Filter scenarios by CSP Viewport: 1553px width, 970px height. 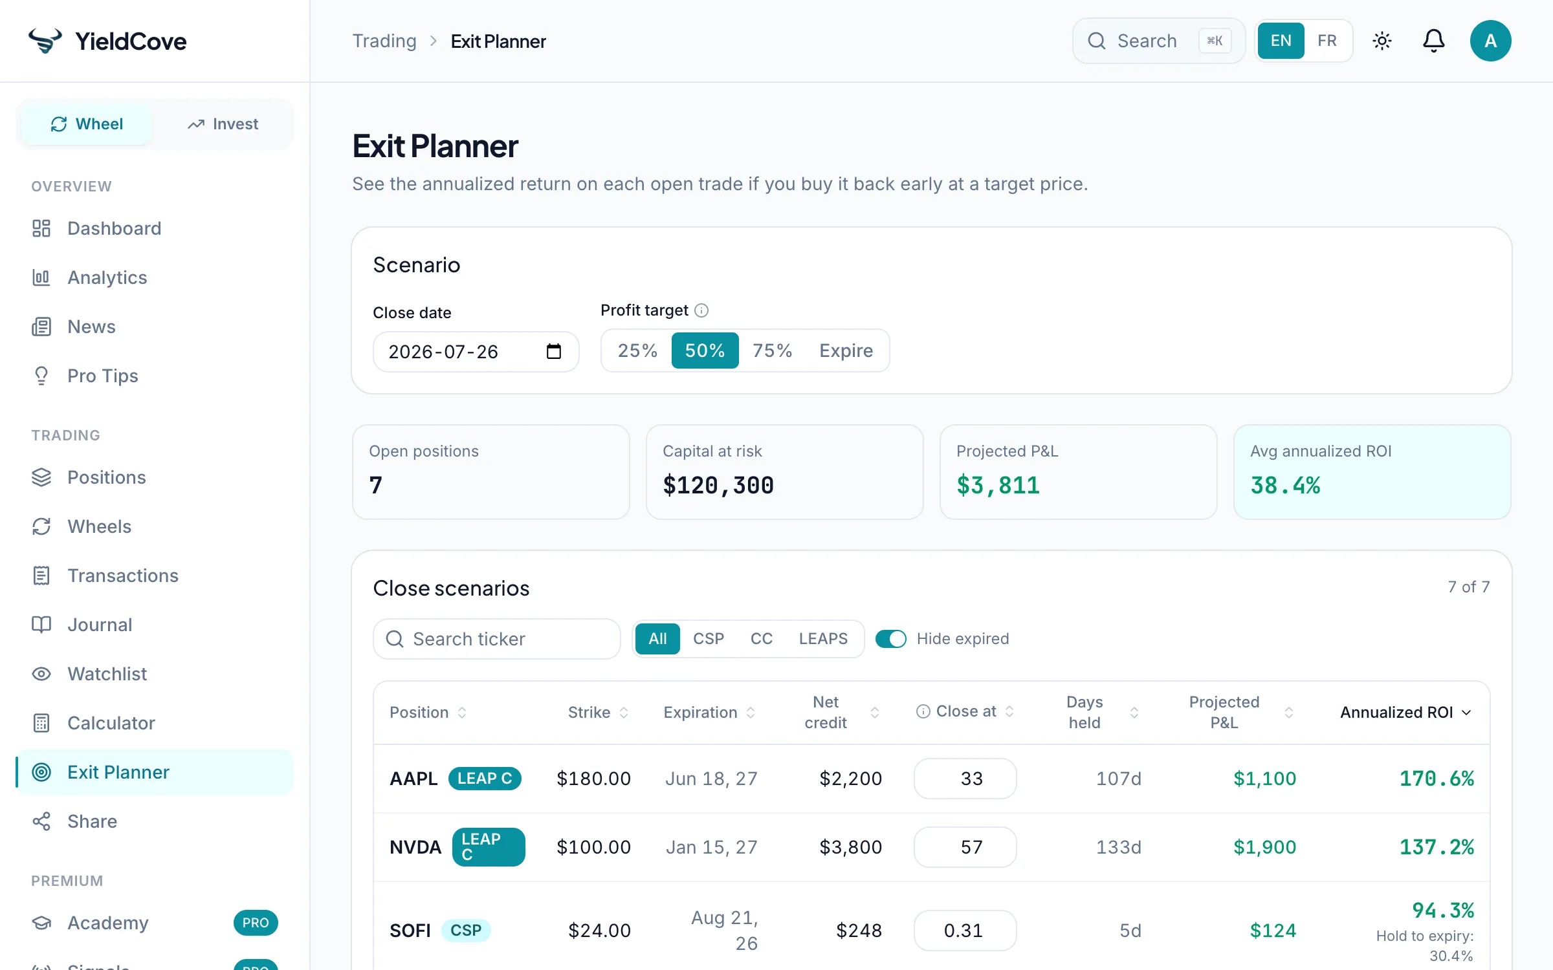tap(709, 639)
